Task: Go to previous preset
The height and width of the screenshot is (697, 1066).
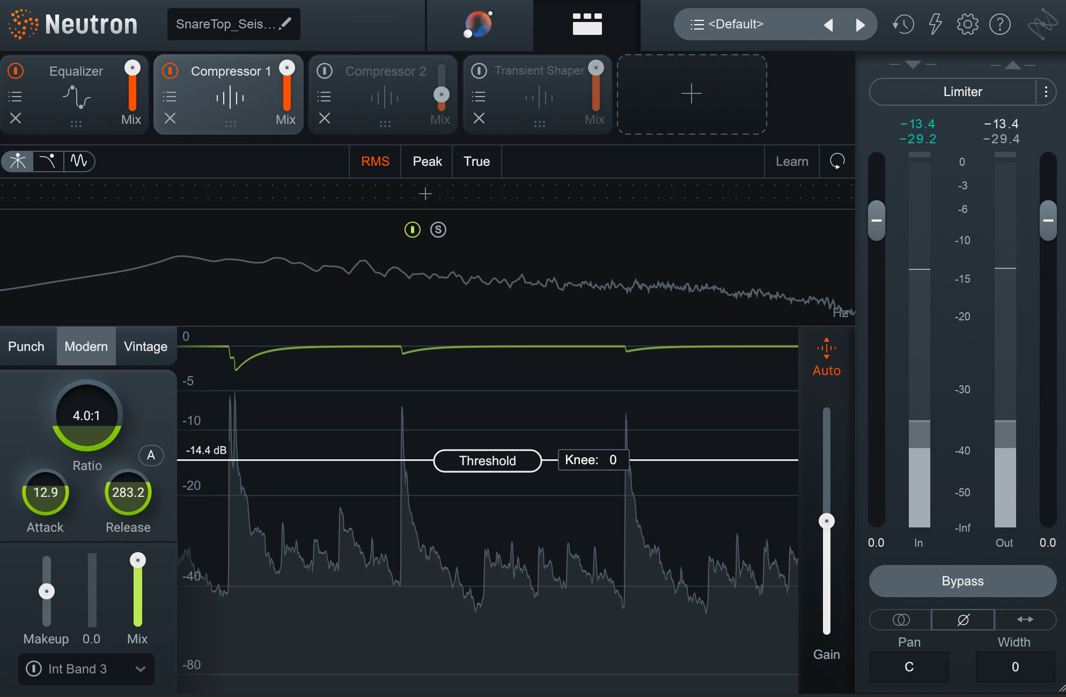Action: point(828,25)
